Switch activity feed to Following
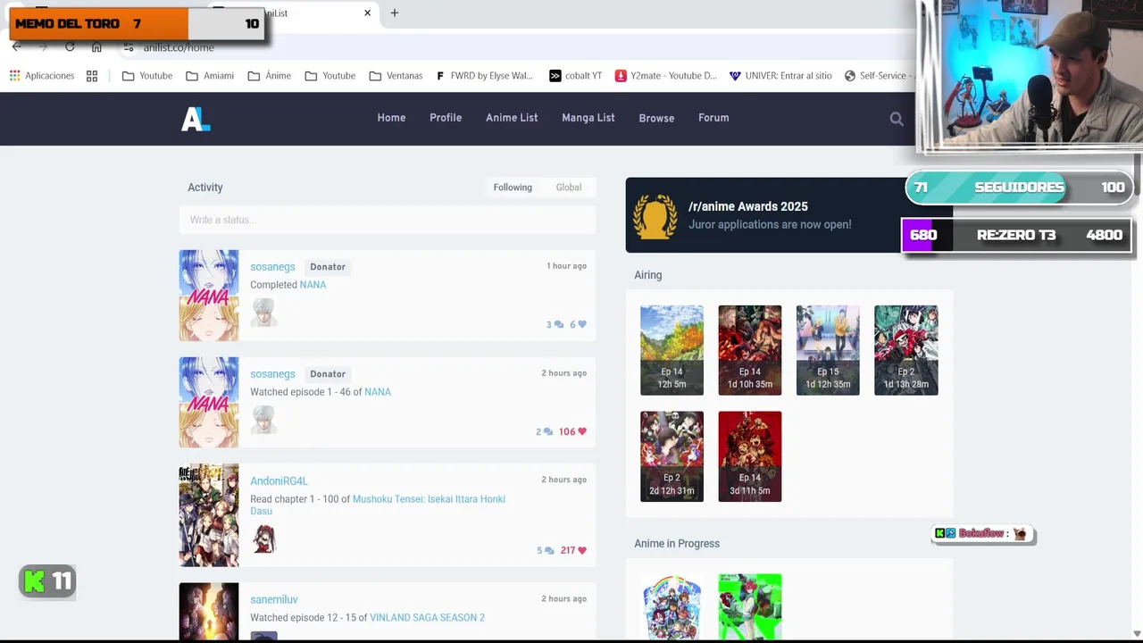 pos(513,188)
